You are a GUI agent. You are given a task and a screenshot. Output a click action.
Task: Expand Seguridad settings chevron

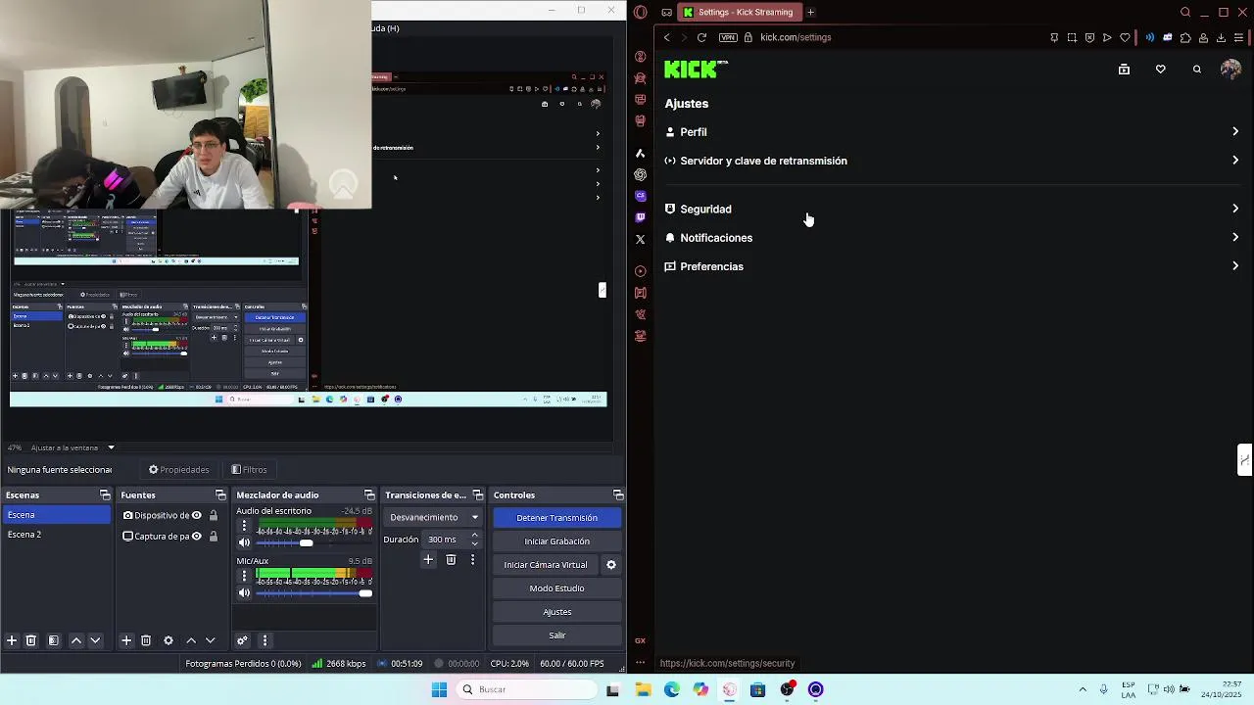[x=1235, y=209]
